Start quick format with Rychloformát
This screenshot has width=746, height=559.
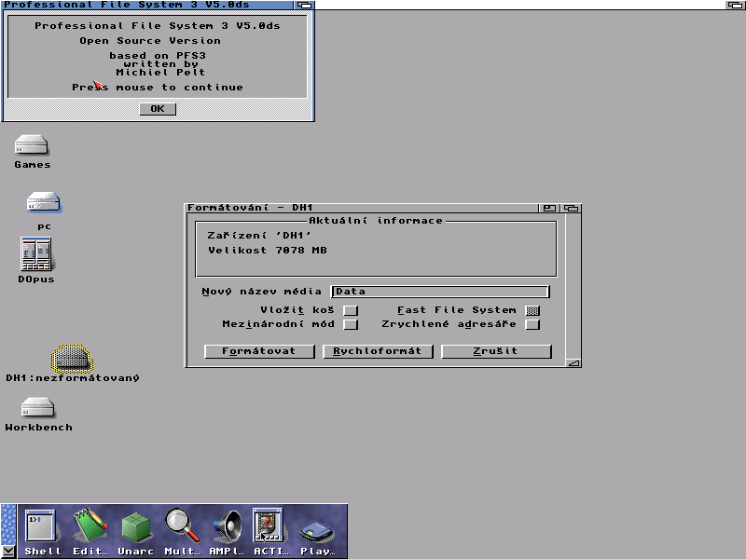[378, 351]
